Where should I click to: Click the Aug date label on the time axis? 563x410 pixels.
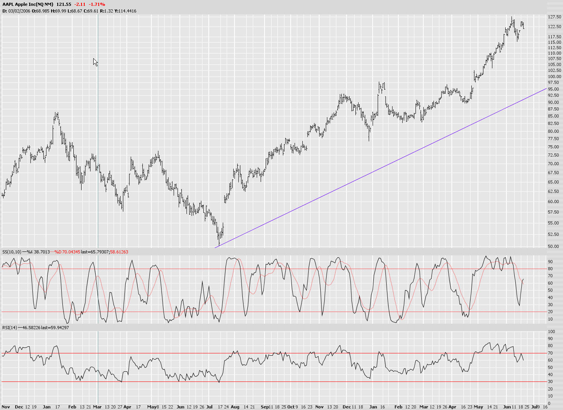click(235, 406)
